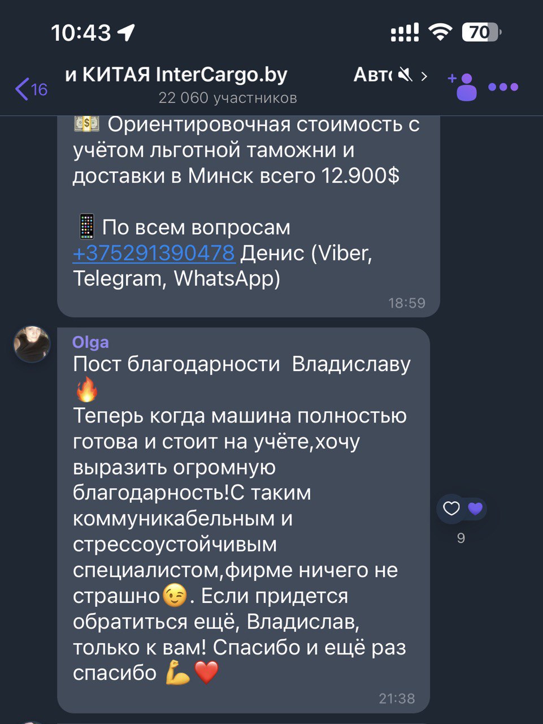Expand the chat header chevron arrow
The height and width of the screenshot is (724, 543).
coord(424,75)
